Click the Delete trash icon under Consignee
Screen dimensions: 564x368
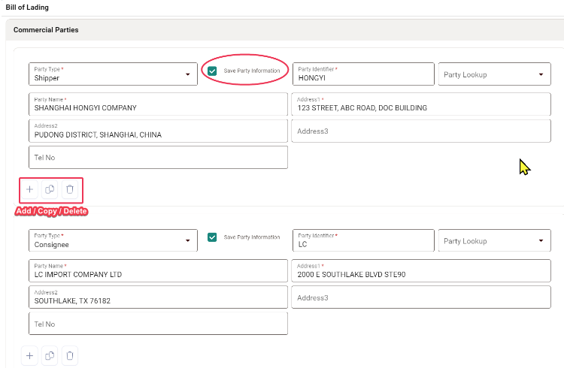point(70,355)
